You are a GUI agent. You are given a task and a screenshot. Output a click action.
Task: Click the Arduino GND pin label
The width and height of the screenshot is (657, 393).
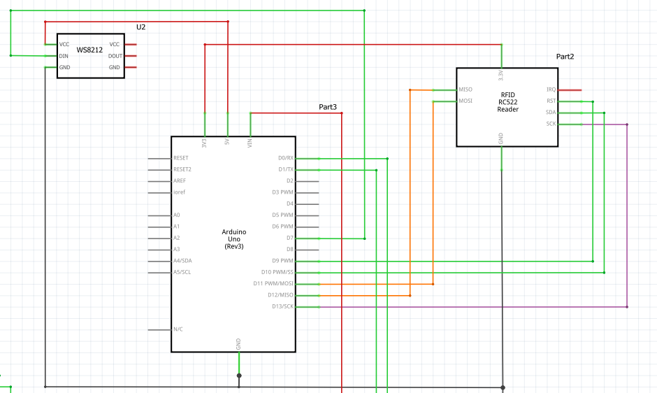pyautogui.click(x=238, y=344)
